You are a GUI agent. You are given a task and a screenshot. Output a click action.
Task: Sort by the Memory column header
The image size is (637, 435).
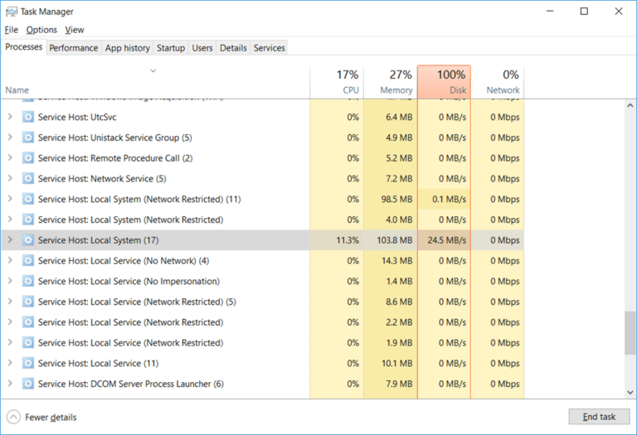[x=390, y=82]
